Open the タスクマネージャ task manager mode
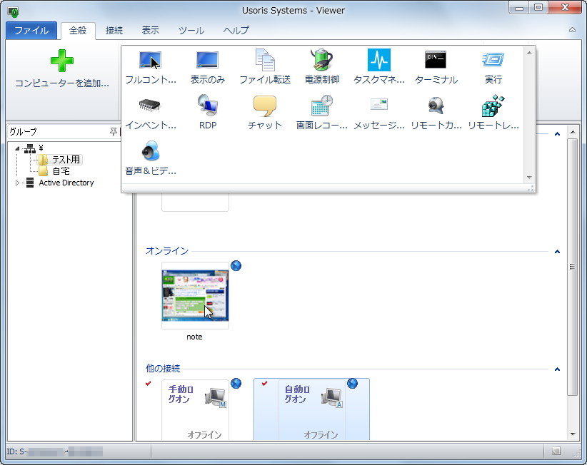587x465 pixels. point(379,60)
